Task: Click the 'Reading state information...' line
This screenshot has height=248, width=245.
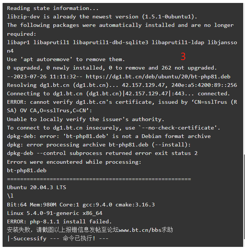Action: click(x=53, y=8)
